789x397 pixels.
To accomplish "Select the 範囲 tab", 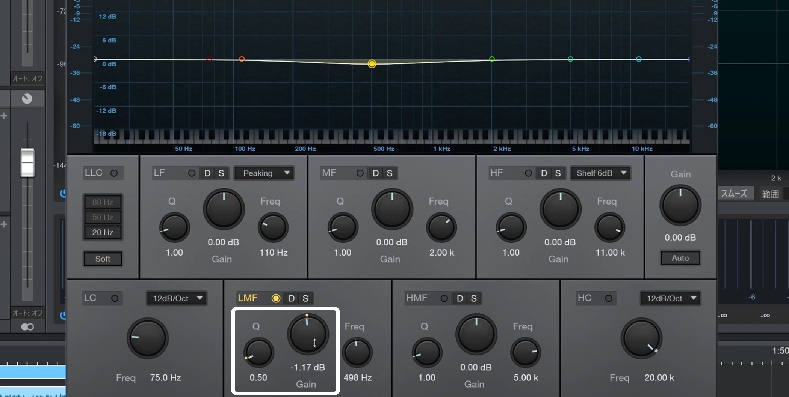I will pyautogui.click(x=770, y=194).
